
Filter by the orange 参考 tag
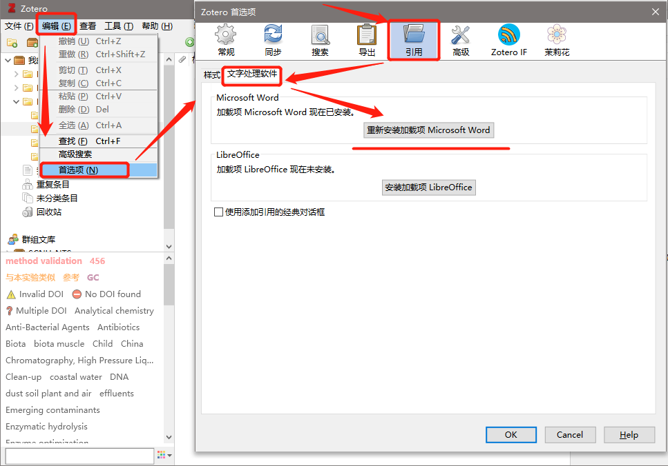pyautogui.click(x=70, y=278)
